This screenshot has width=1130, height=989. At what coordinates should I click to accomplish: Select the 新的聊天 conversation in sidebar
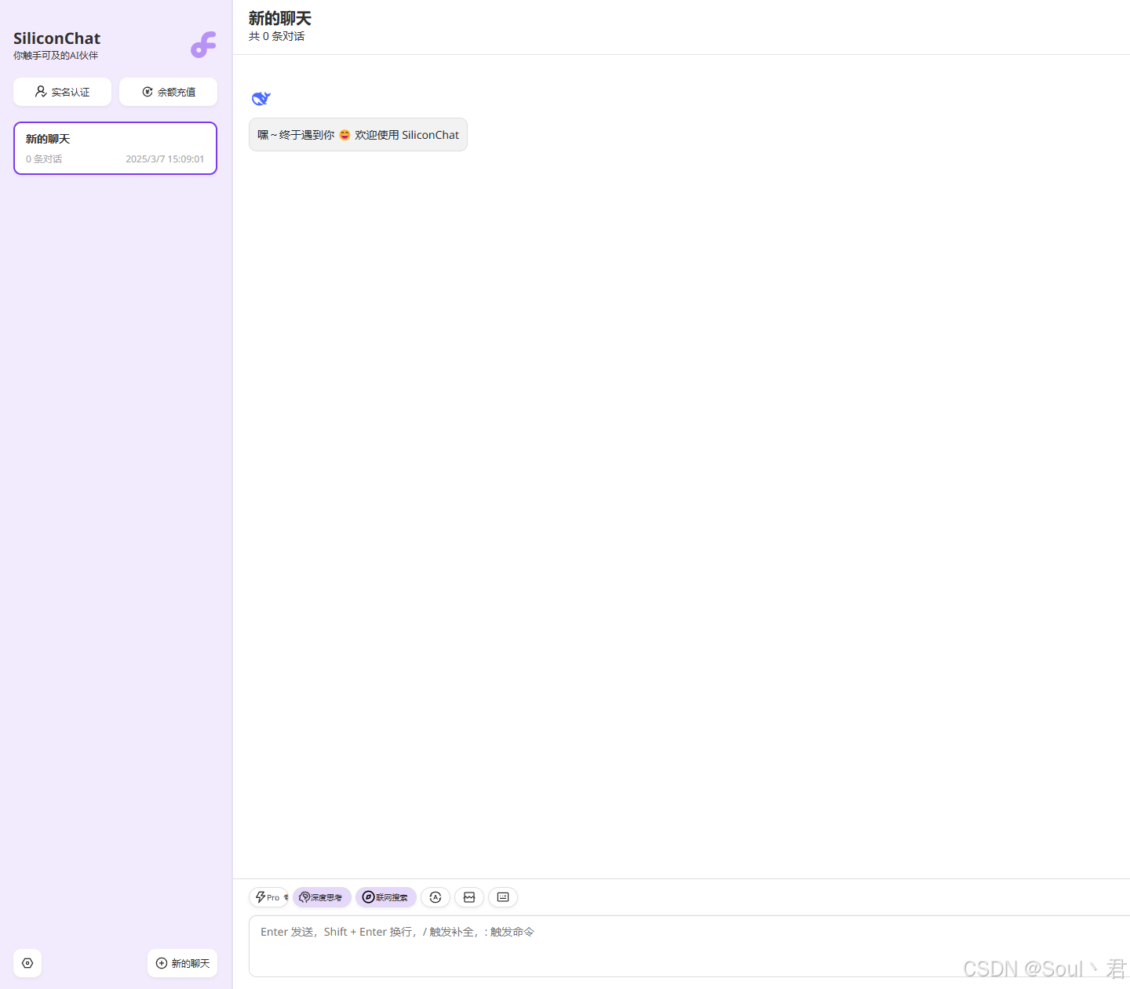pos(115,148)
